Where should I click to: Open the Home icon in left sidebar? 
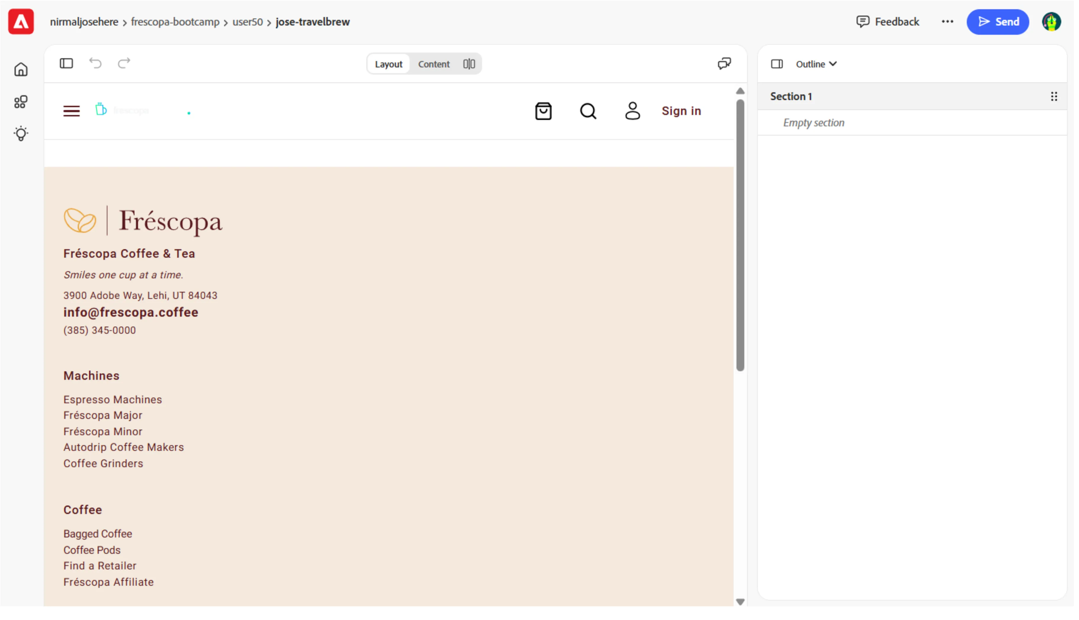[x=21, y=70]
